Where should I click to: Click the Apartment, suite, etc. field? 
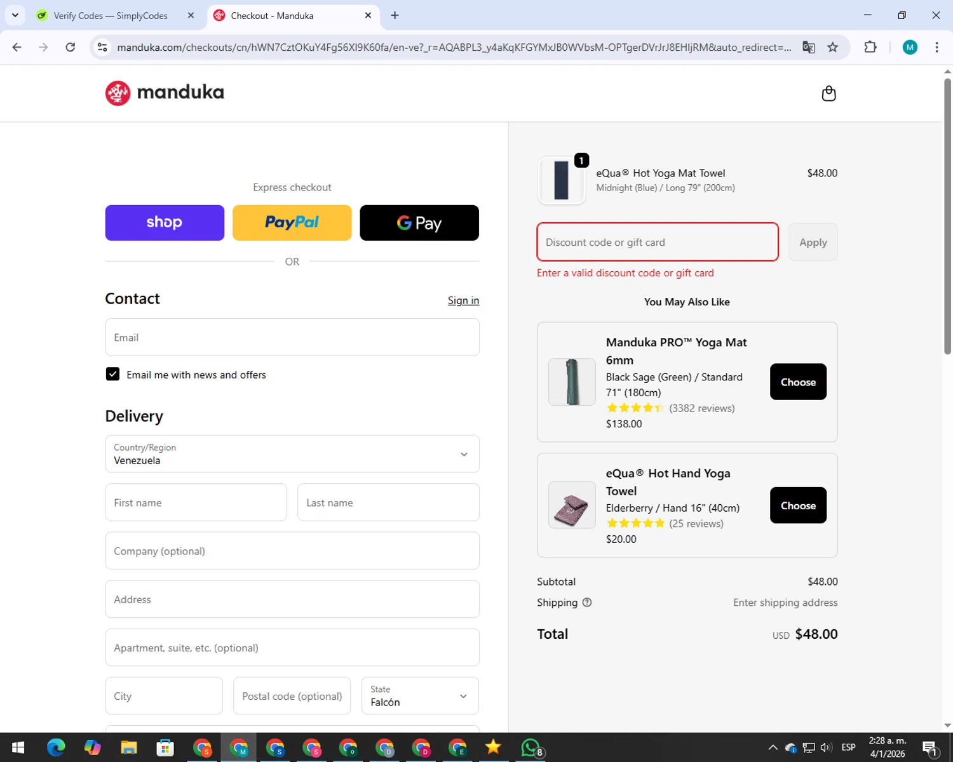(292, 647)
